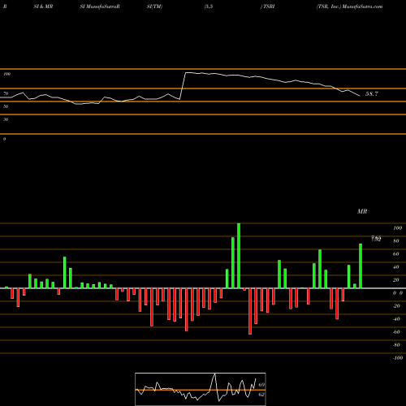Click the RSI axis label 70
Viewport: 406px width, 406px height.
6,93
